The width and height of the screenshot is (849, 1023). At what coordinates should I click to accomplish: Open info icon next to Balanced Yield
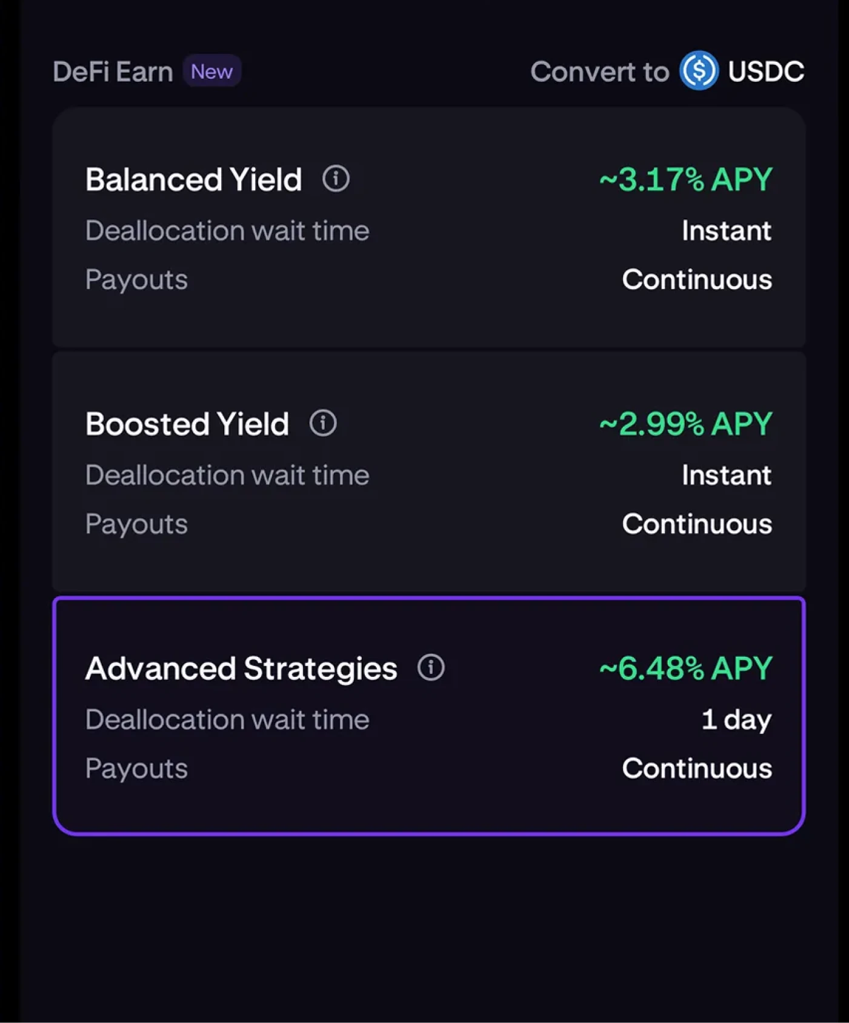click(336, 179)
